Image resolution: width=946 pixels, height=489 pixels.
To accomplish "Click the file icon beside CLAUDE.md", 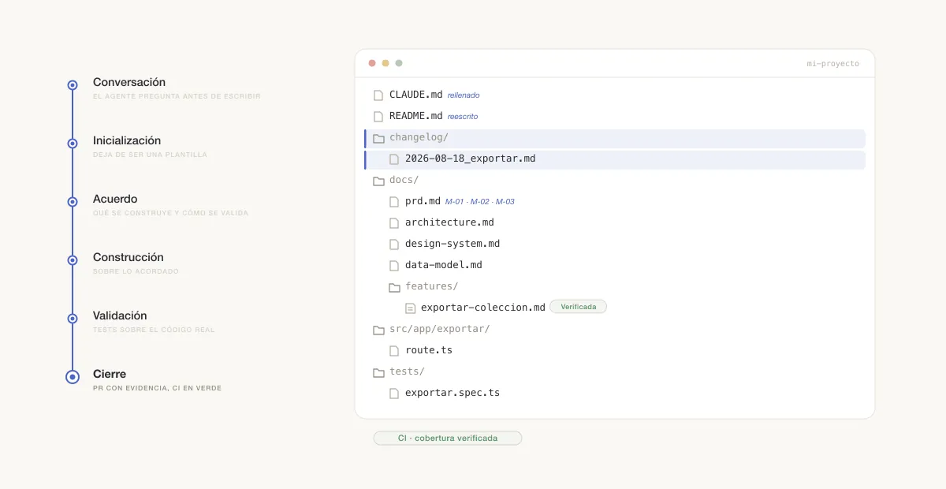I will point(378,95).
